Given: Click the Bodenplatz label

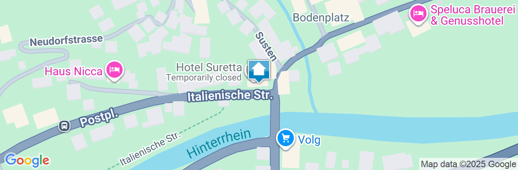Looking at the screenshot, I should pos(321,17).
